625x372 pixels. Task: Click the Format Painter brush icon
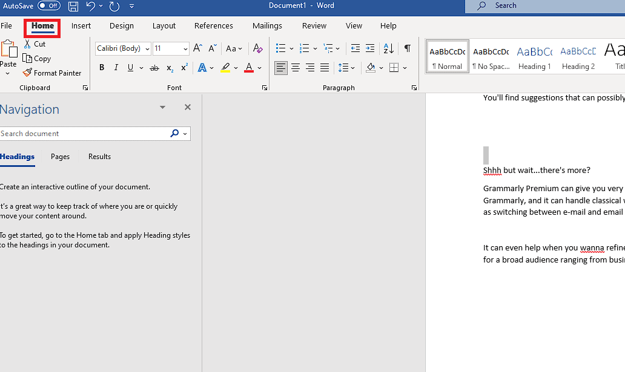pos(27,73)
